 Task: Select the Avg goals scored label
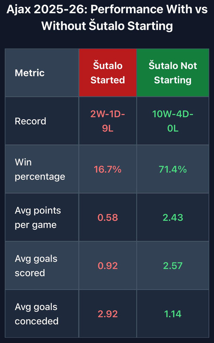[x=36, y=266]
